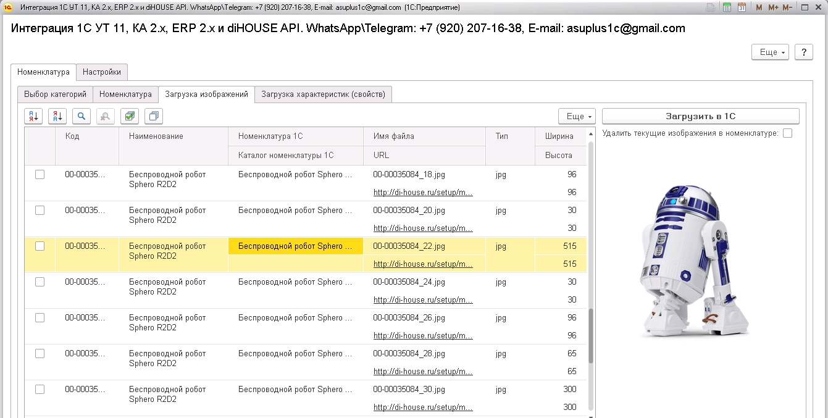Click the M+ memory add button
Screen dimensions: 828x418
tap(772, 7)
